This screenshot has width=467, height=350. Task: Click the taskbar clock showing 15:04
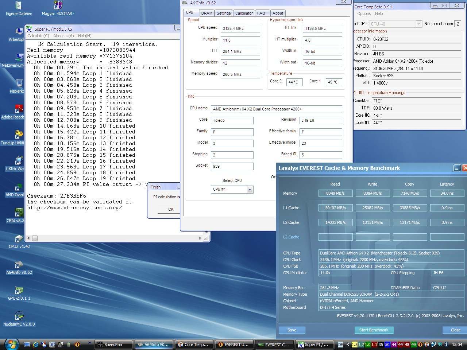[457, 345]
